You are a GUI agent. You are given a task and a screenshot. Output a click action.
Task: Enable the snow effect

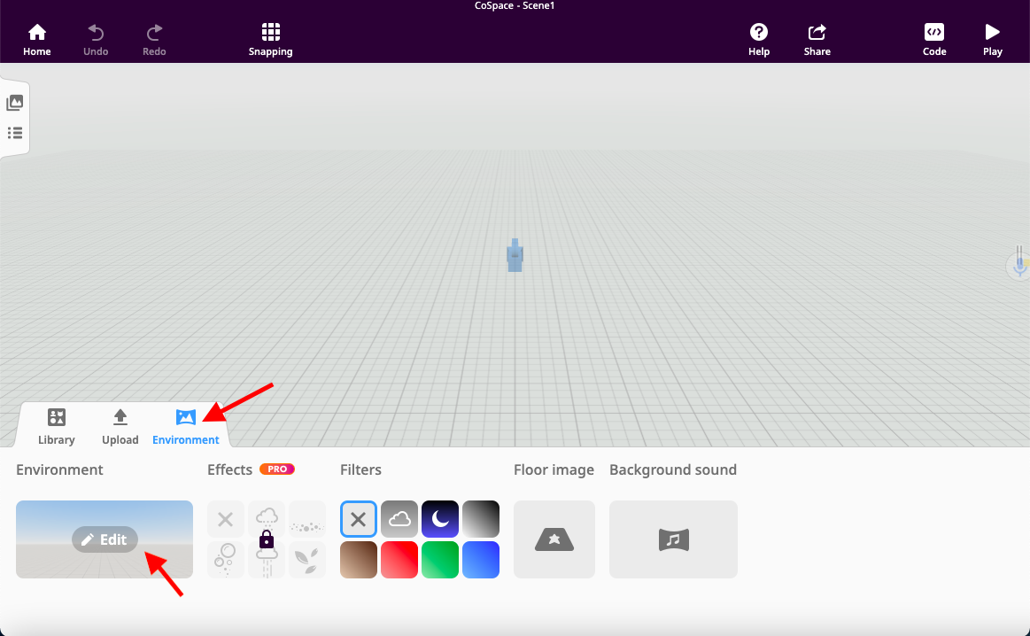pyautogui.click(x=267, y=519)
